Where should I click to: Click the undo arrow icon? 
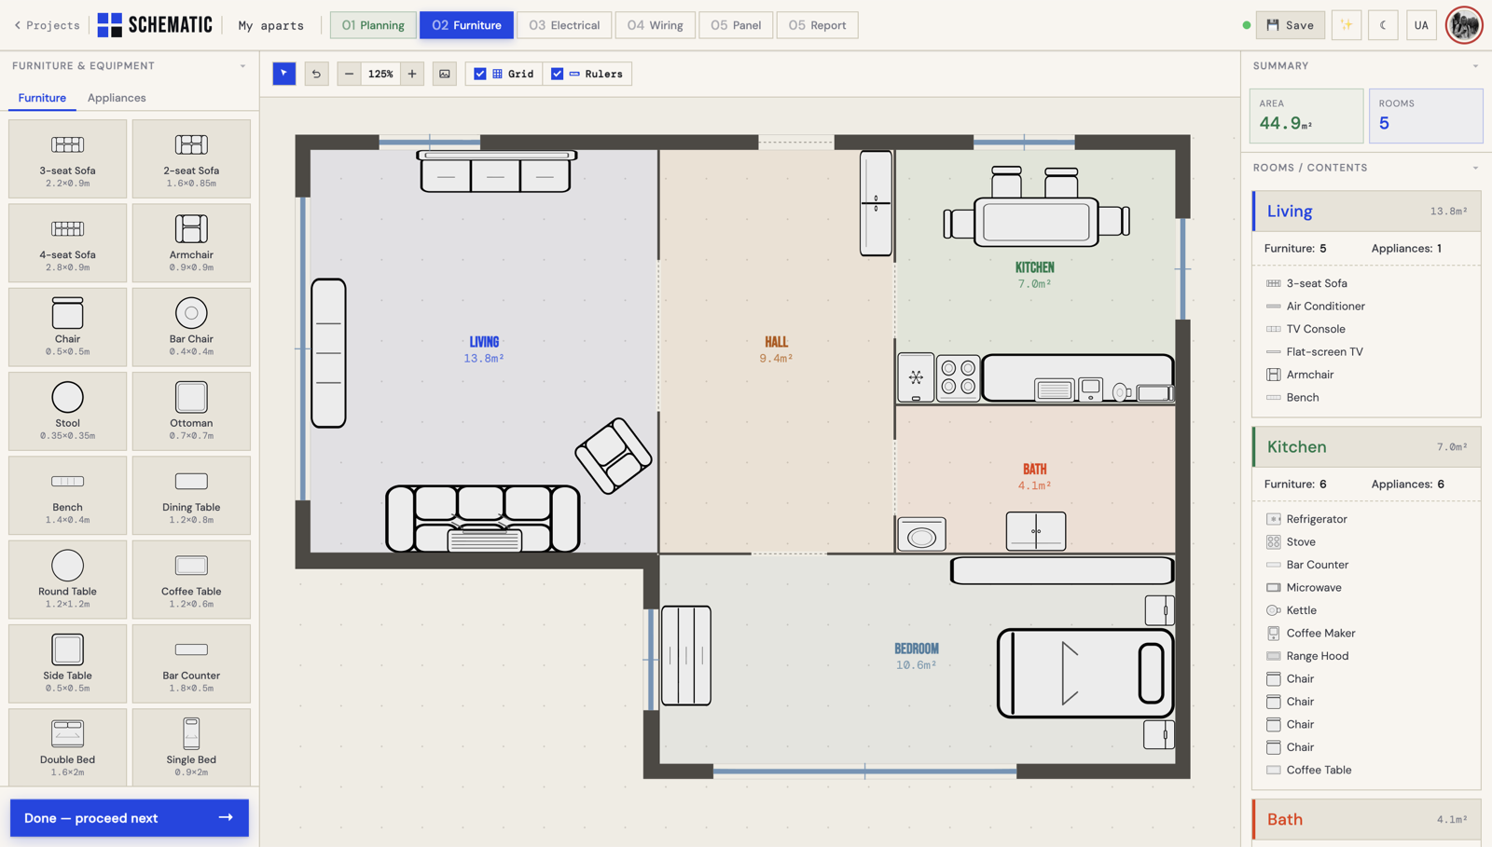click(x=316, y=74)
